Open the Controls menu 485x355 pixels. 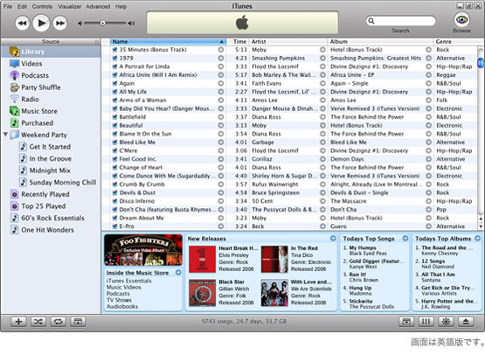coord(42,6)
